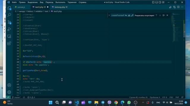190x106 pixels.
Task: Open the Customize Layout icon
Action: coord(163,2)
